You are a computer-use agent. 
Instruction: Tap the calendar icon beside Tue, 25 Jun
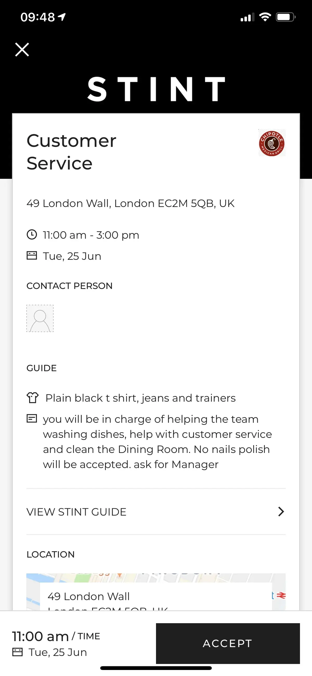[x=32, y=256]
